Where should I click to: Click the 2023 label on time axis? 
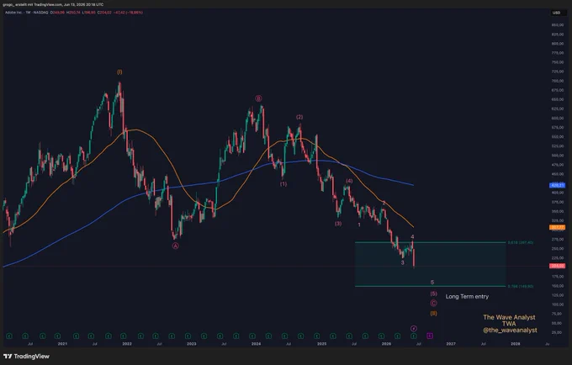pyautogui.click(x=192, y=343)
